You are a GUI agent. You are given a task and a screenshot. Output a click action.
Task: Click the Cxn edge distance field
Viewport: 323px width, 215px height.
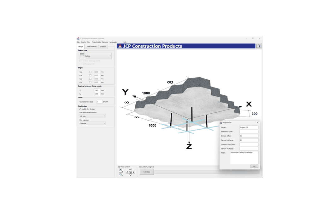pyautogui.click(x=97, y=76)
